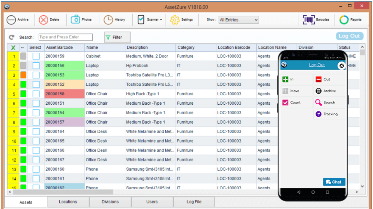373x209 pixels.
Task: Select the checkbox on row 5
Action: pos(36,94)
